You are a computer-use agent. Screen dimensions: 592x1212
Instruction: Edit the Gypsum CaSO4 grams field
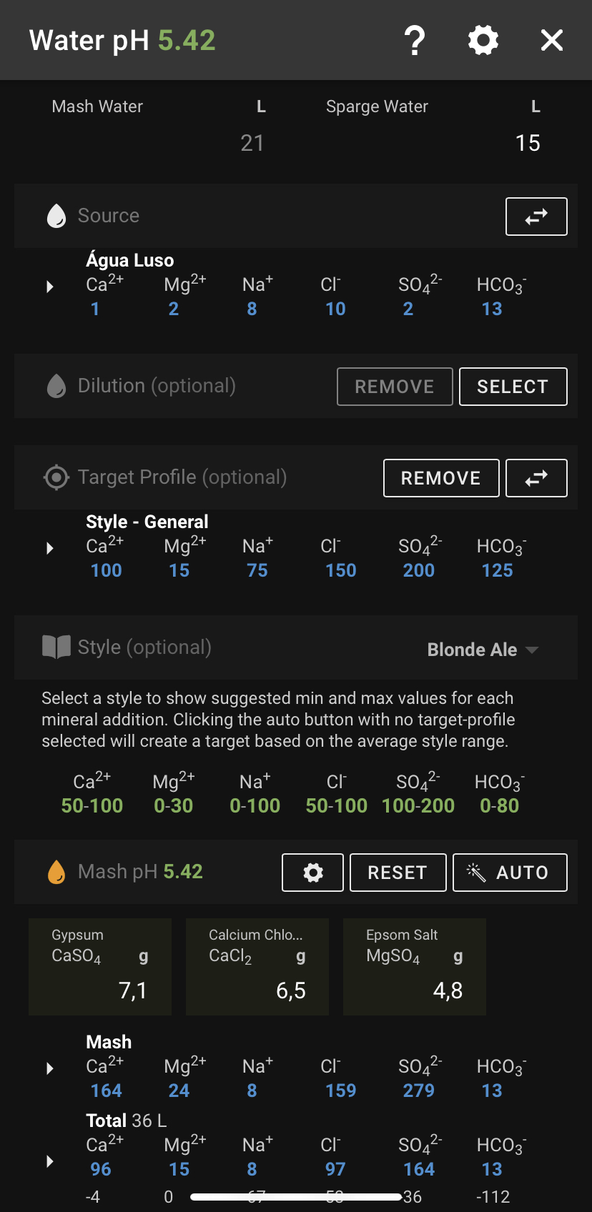tap(100, 967)
